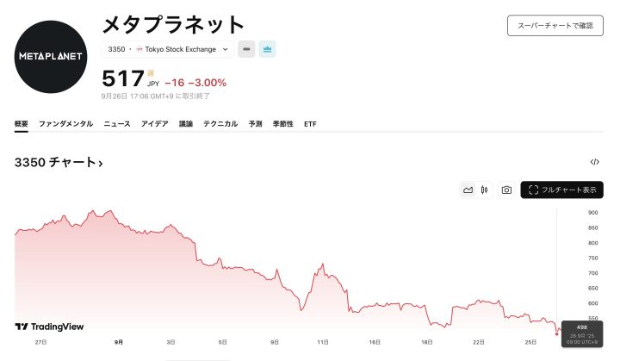Click the スーパーチャートで確認 button
Screen dimensions: 620x361
pyautogui.click(x=555, y=26)
